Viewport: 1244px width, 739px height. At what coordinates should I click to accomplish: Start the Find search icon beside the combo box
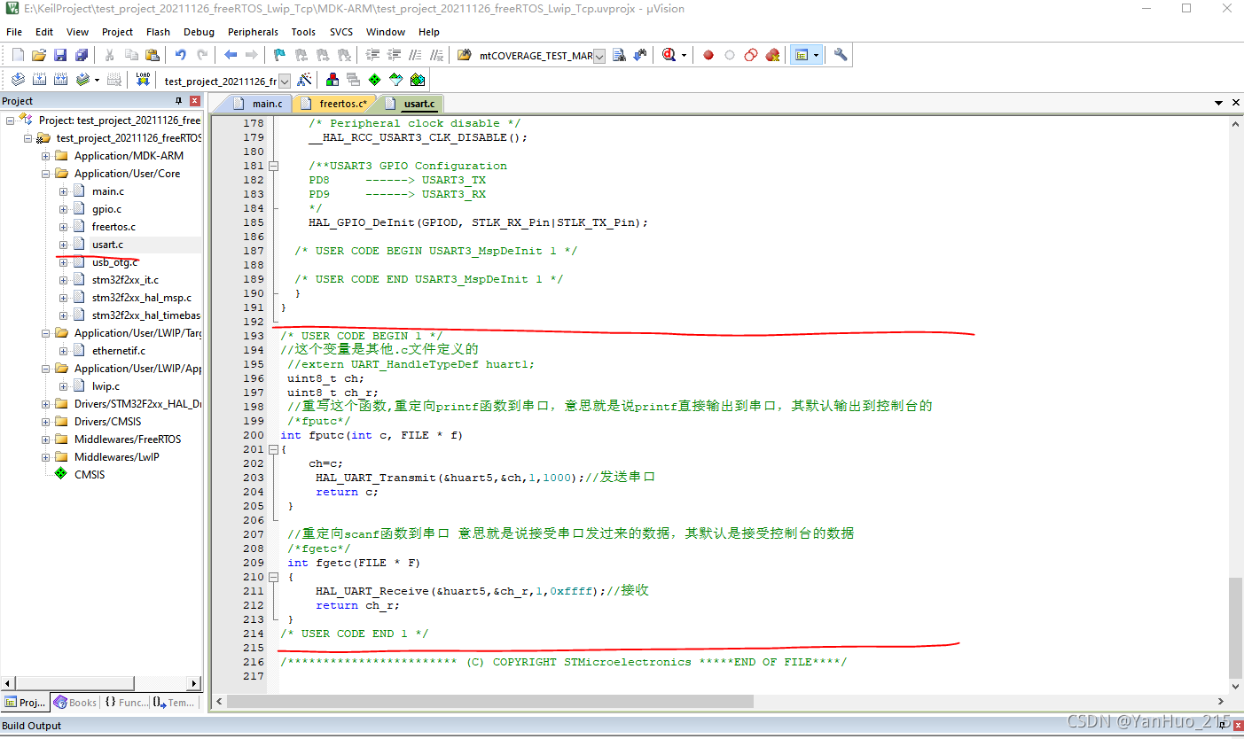(x=620, y=55)
